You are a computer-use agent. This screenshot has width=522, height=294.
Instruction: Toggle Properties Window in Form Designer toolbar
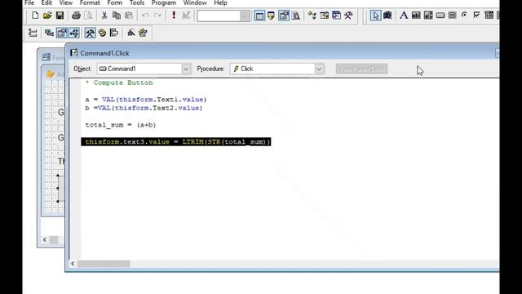pyautogui.click(x=62, y=33)
